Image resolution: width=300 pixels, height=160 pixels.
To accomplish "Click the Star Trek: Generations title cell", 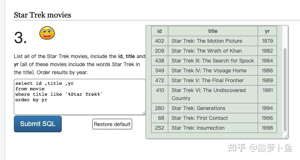I will tap(199, 108).
